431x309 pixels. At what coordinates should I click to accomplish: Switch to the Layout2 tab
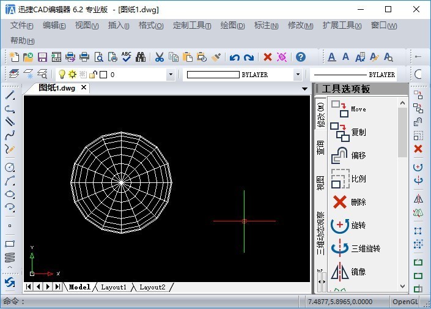153,287
